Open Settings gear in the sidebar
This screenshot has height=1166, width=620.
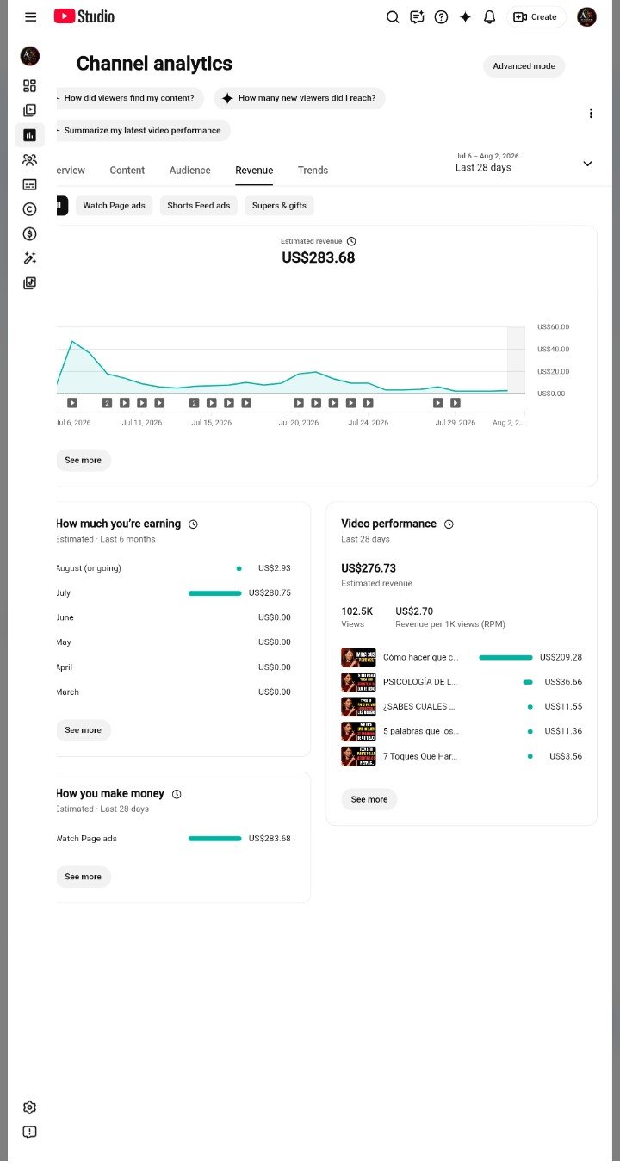(x=30, y=1107)
